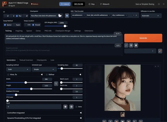Click the Seed input field
The height and width of the screenshot is (122, 167).
point(34,107)
